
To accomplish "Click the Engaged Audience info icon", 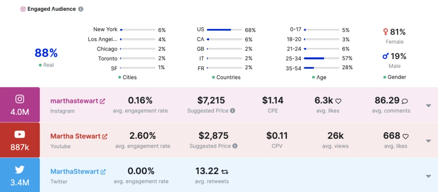I will [x=81, y=9].
